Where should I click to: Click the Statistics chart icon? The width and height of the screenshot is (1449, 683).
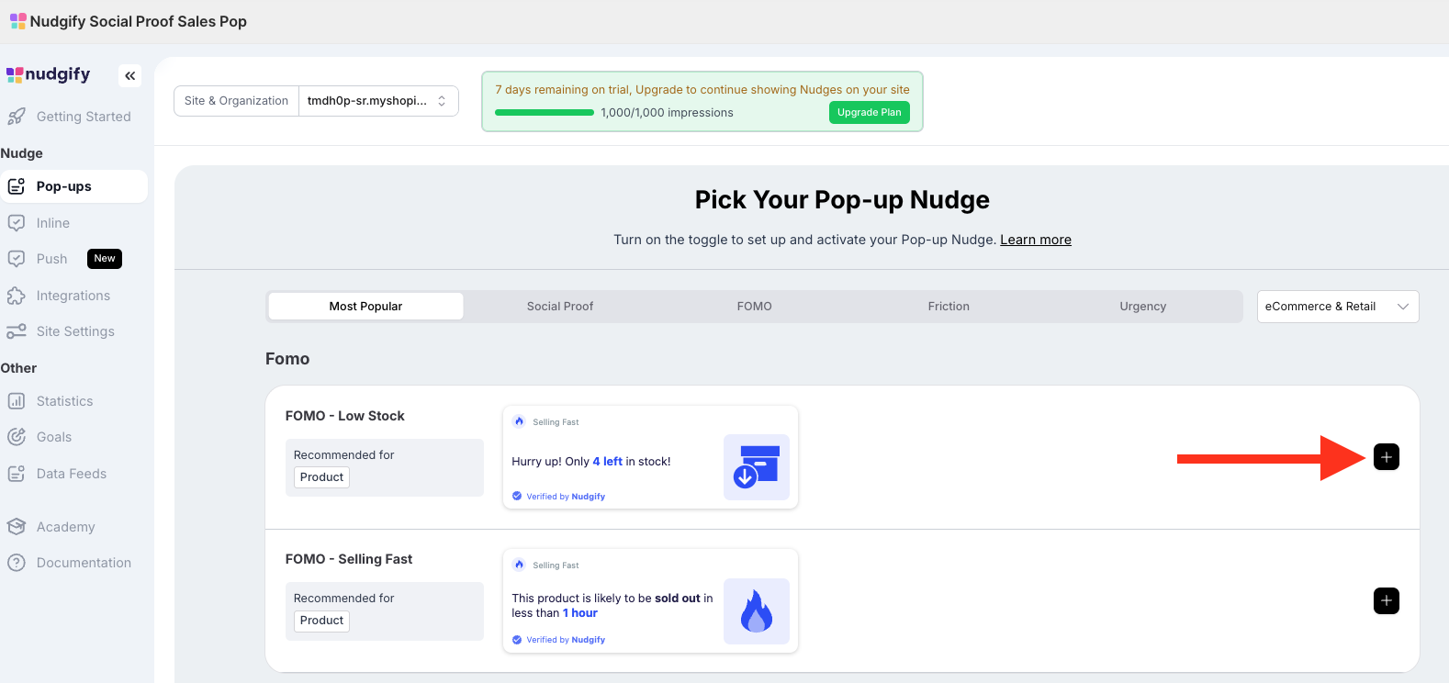pyautogui.click(x=17, y=401)
